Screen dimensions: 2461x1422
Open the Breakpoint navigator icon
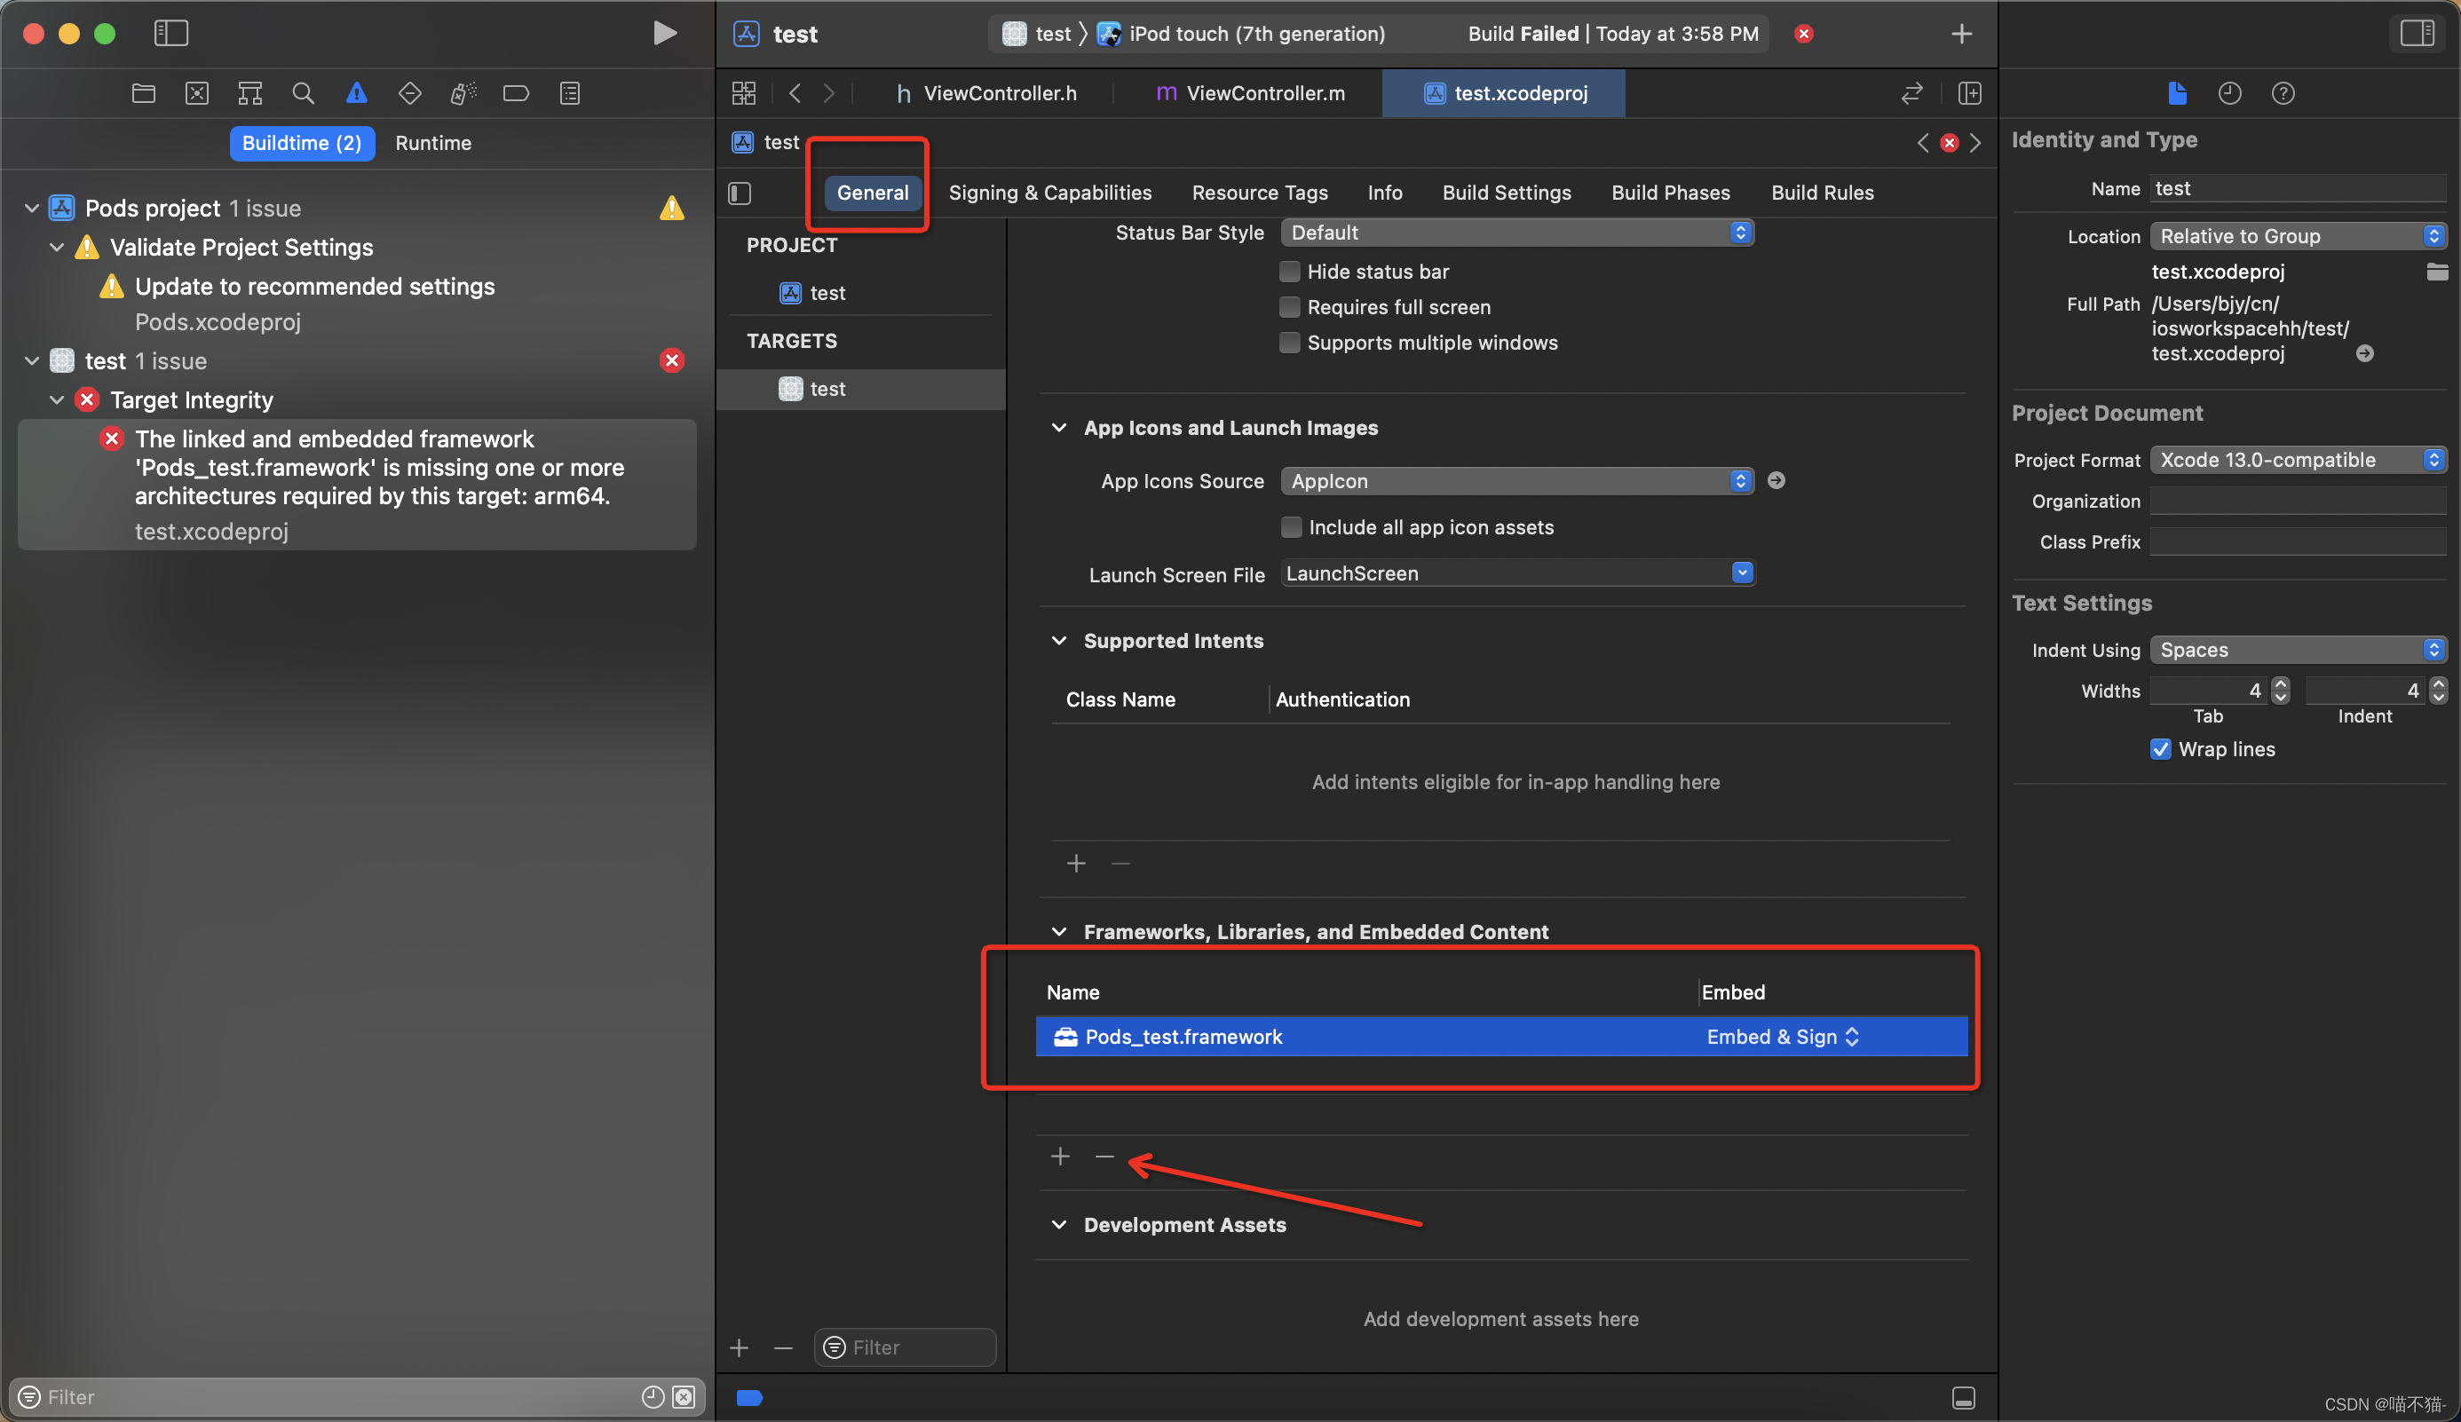click(x=516, y=94)
